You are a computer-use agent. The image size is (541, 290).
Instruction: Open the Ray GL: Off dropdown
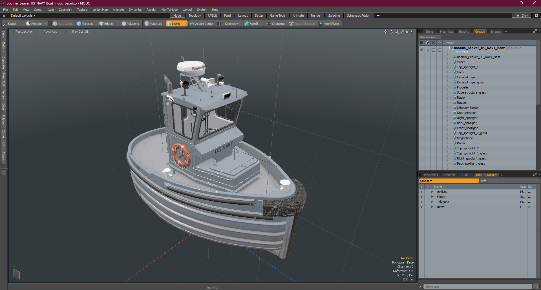(80, 32)
